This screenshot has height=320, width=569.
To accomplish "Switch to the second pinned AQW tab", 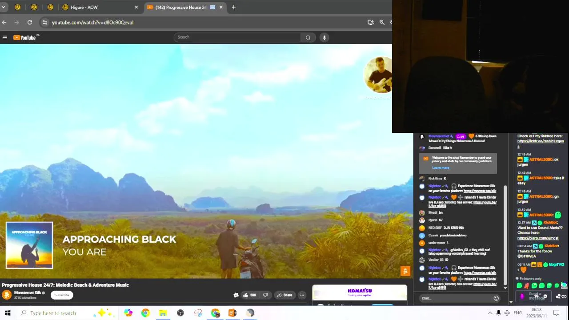I will pyautogui.click(x=34, y=7).
